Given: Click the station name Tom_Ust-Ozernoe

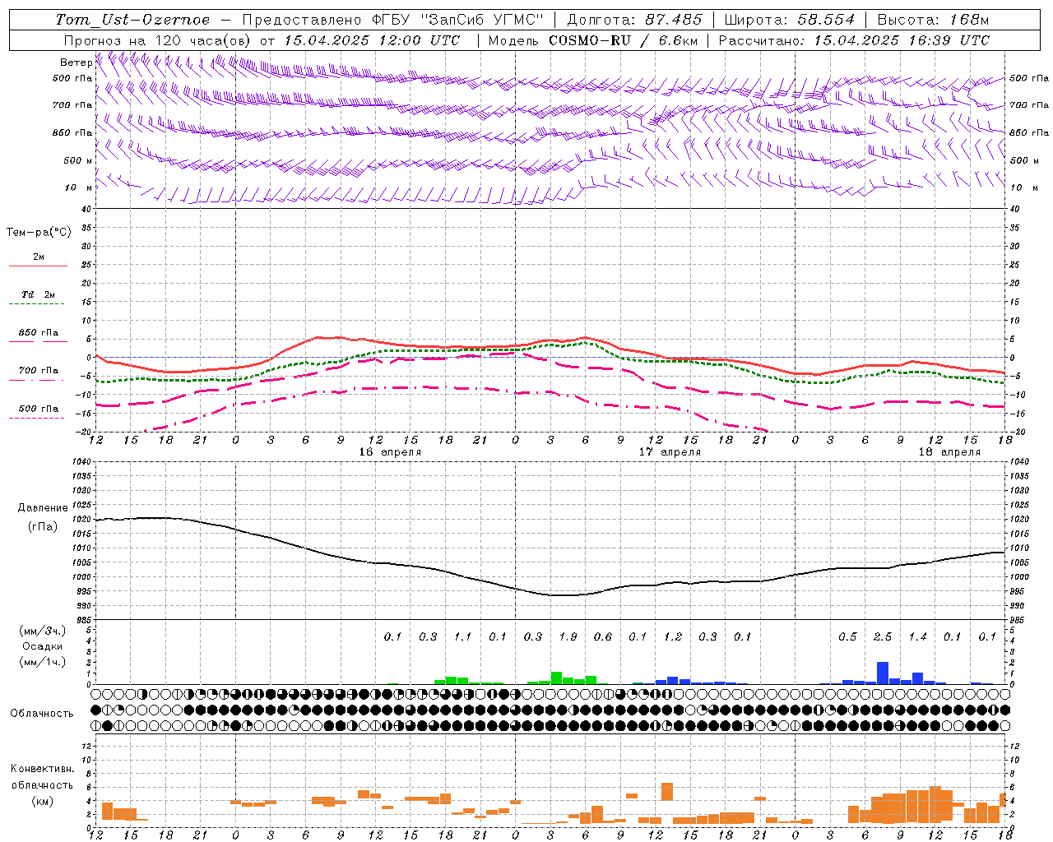Looking at the screenshot, I should click(x=132, y=20).
